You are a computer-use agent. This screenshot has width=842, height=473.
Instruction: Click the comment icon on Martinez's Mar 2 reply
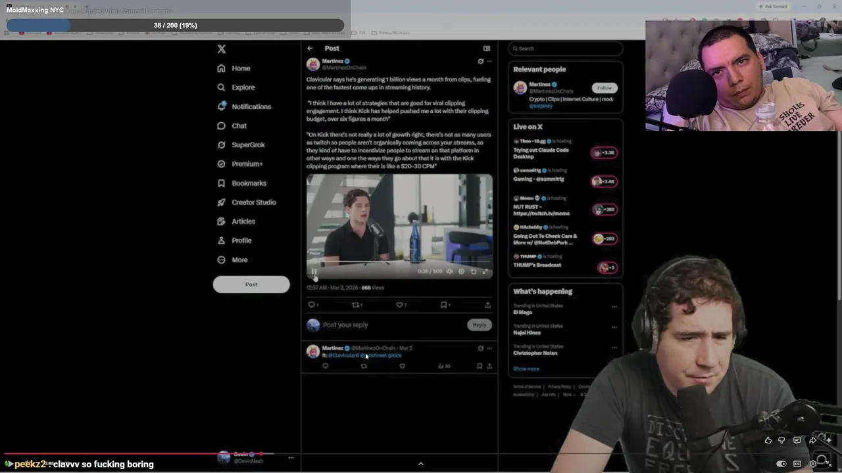pyautogui.click(x=325, y=366)
